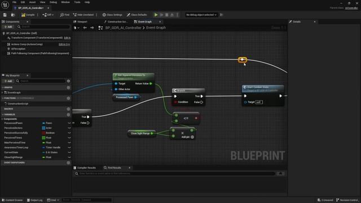The width and height of the screenshot is (361, 203).
Task: Toggle visibility eye for PerceivedSuccessfully variable
Action: click(69, 133)
